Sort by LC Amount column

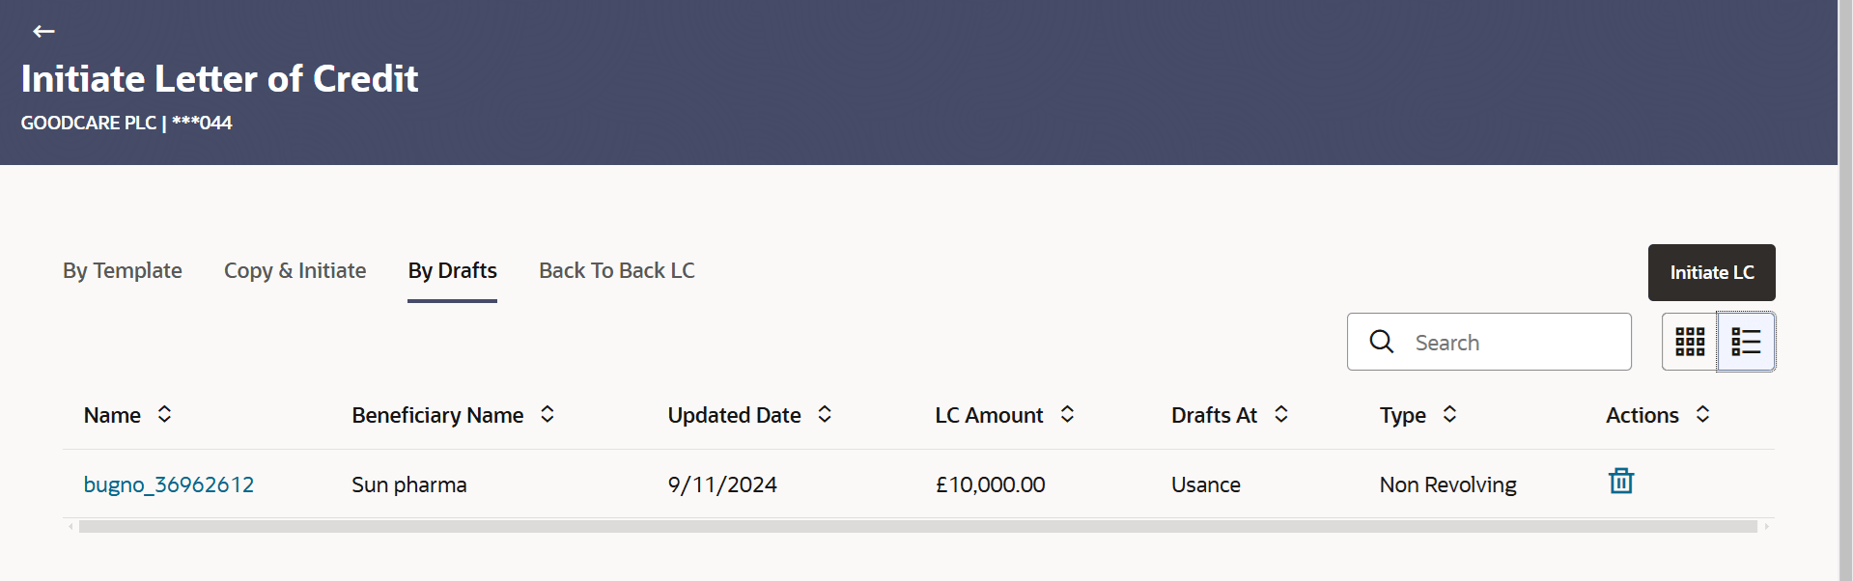pos(1067,414)
